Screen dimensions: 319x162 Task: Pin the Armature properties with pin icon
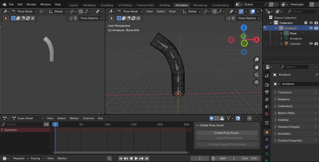point(317,75)
